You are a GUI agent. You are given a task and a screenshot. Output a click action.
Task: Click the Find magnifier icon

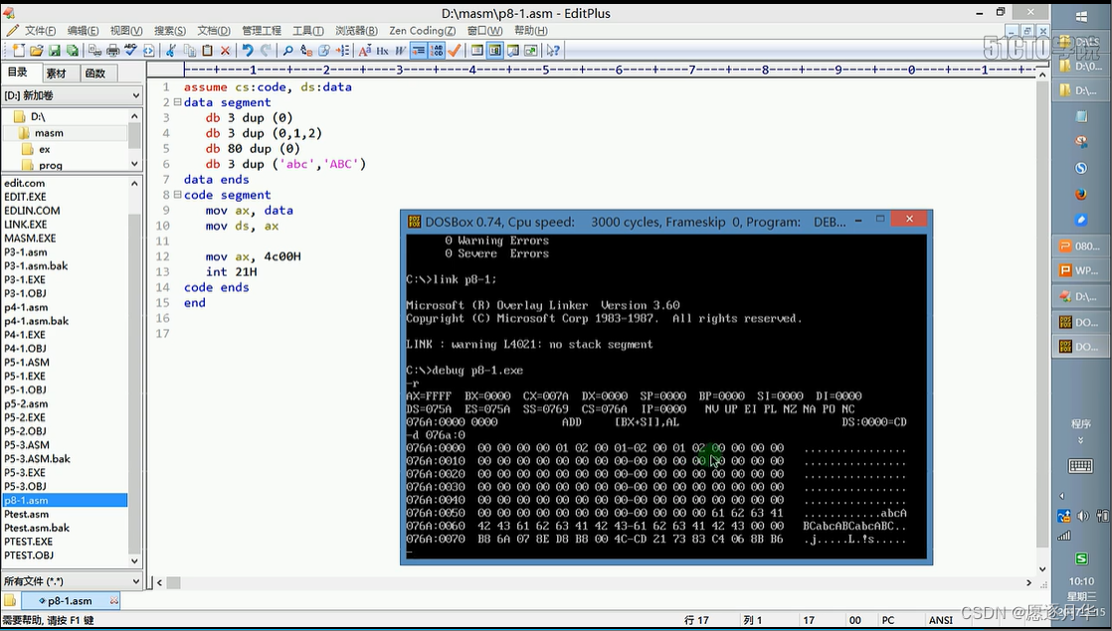[x=287, y=51]
